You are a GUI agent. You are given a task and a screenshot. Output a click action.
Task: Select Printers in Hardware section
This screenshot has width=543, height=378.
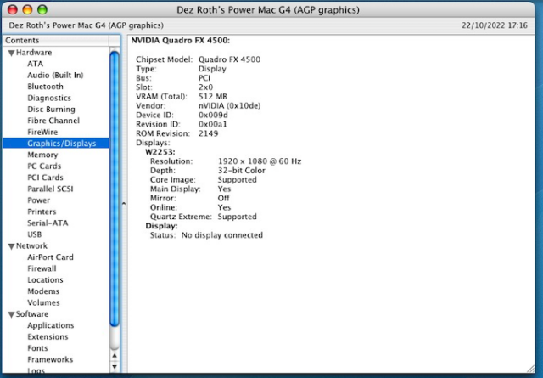coord(42,212)
